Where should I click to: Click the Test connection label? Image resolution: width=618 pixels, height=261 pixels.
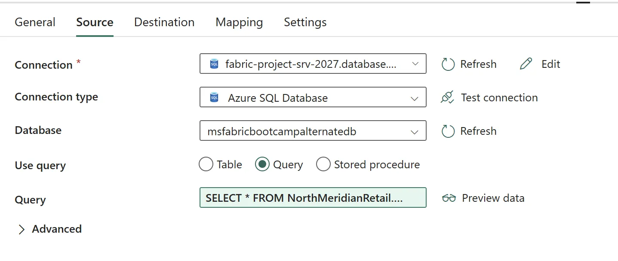point(499,97)
